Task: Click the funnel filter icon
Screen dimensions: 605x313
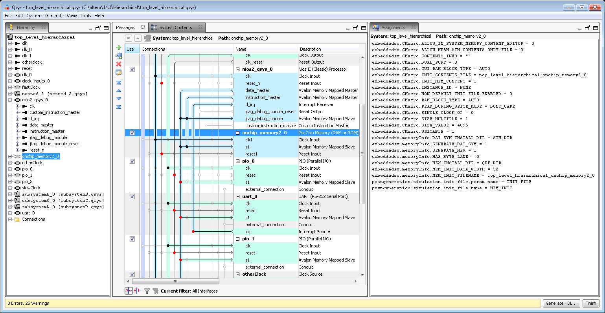Action: [147, 291]
